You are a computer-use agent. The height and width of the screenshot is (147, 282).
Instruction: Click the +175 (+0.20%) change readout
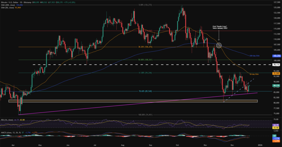click(69, 2)
